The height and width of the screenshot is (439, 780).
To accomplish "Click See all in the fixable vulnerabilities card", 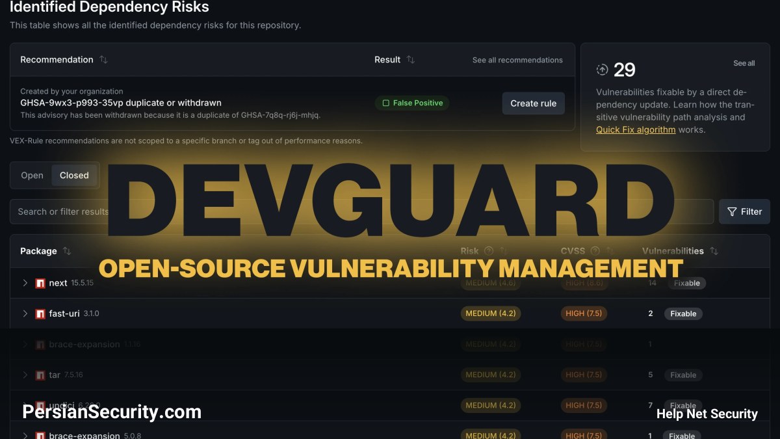I will coord(744,63).
